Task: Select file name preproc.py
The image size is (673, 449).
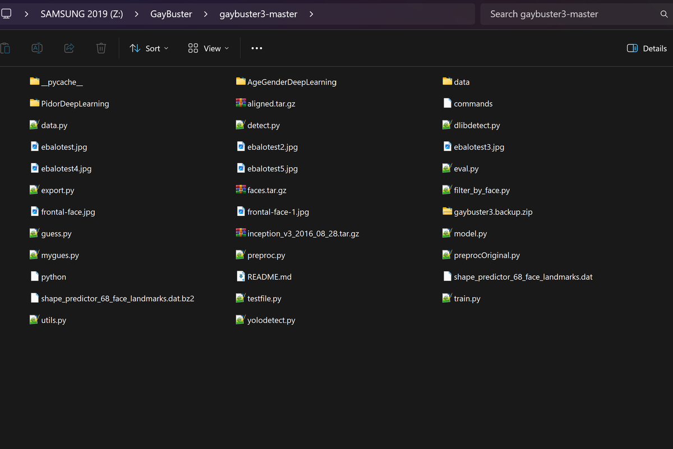Action: point(266,256)
